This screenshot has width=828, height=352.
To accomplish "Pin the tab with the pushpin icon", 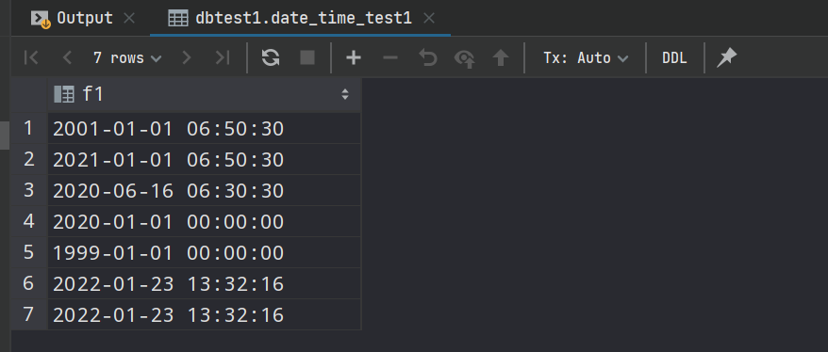I will [x=726, y=58].
